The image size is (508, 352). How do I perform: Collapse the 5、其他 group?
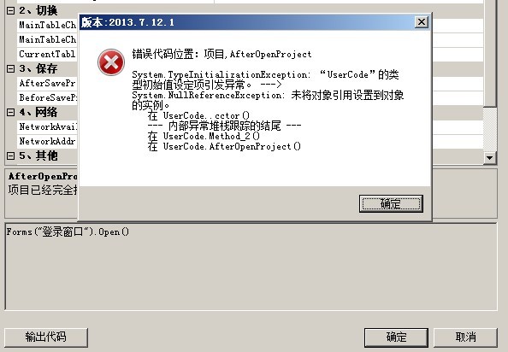click(x=11, y=156)
